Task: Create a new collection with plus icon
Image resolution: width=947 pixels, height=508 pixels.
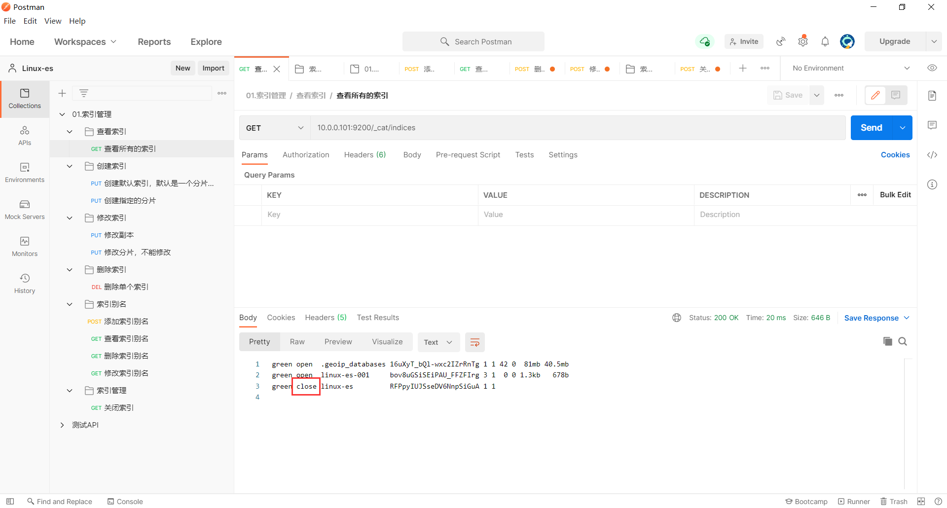Action: (x=62, y=93)
